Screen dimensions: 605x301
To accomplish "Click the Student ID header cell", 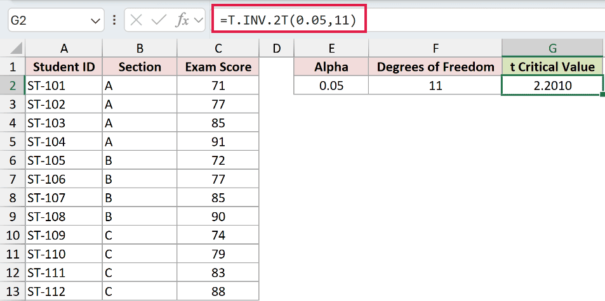I will click(63, 67).
